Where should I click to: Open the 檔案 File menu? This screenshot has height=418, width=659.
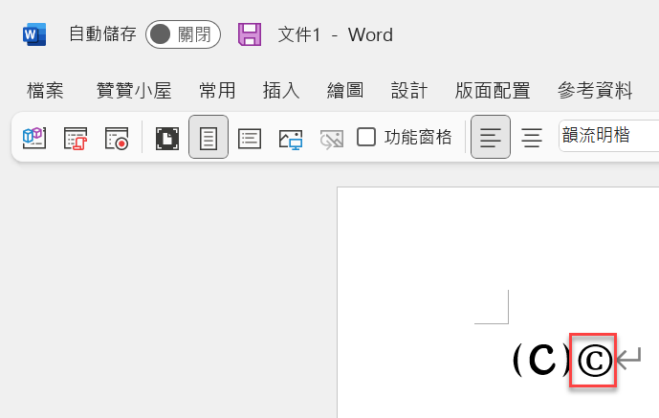click(45, 90)
